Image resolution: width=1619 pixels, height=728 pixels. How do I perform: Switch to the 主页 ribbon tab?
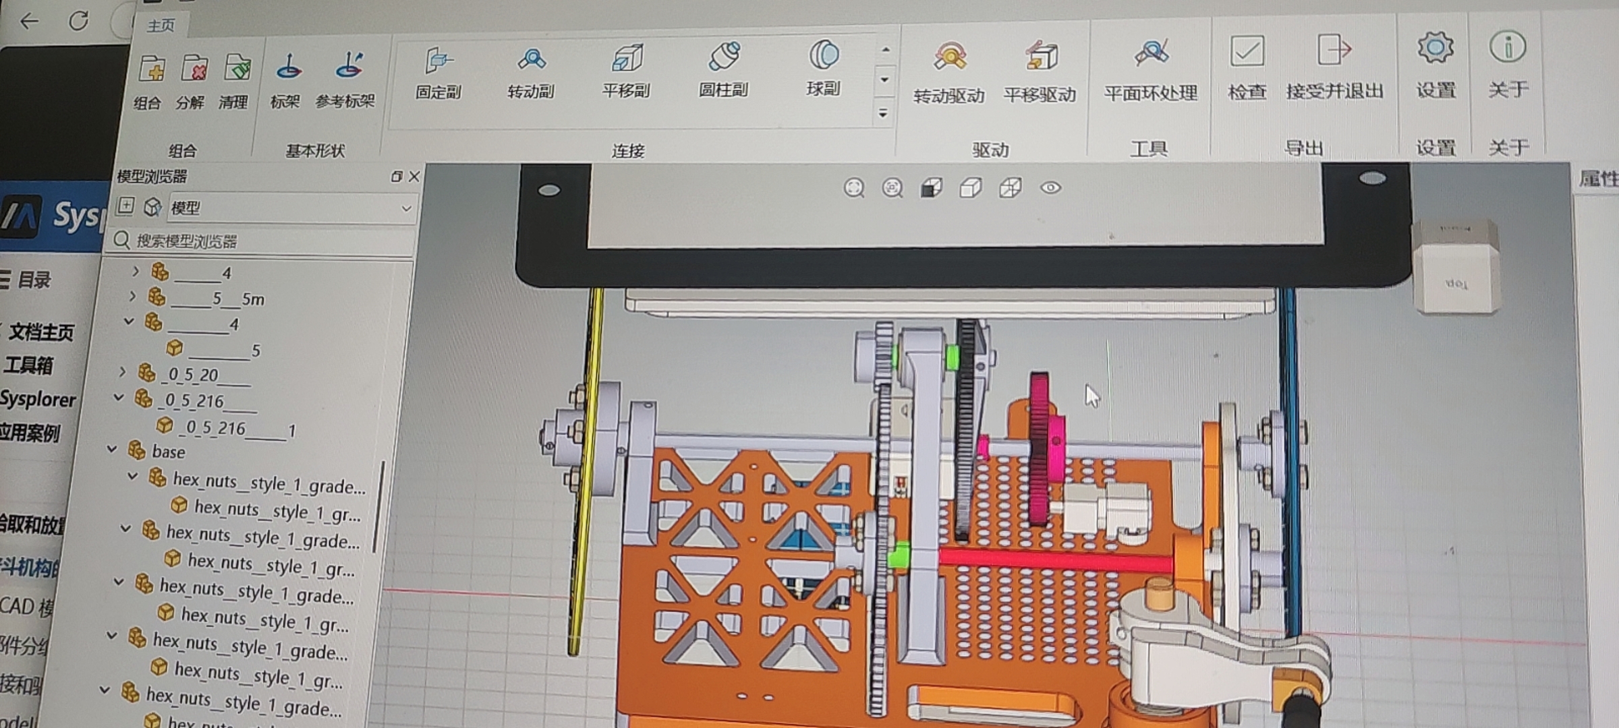[161, 26]
